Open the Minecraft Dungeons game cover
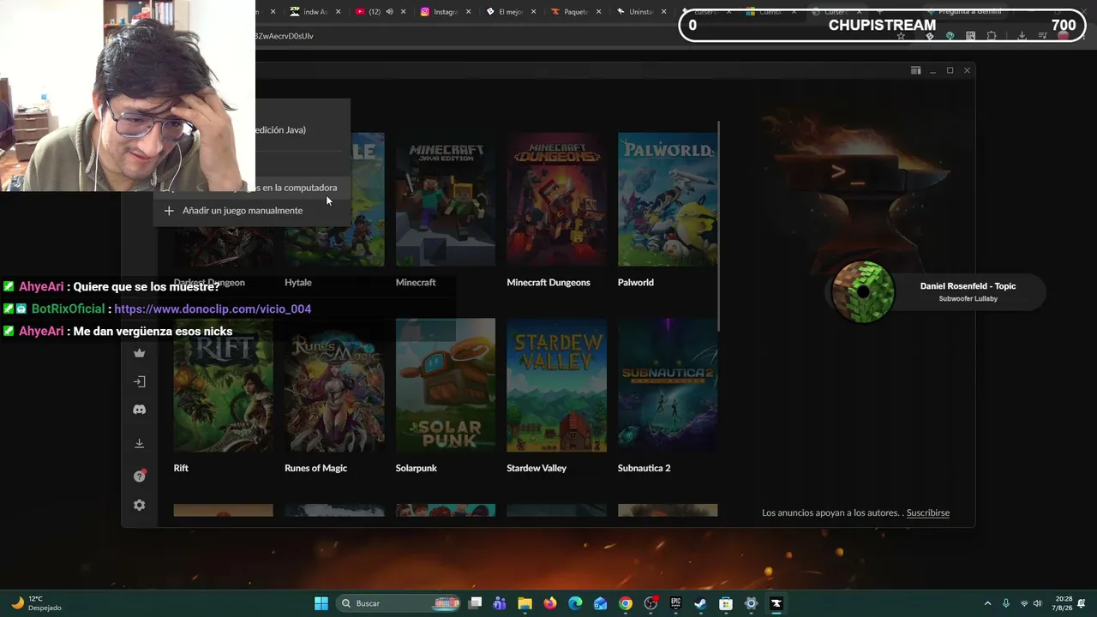This screenshot has height=617, width=1097. pyautogui.click(x=556, y=200)
